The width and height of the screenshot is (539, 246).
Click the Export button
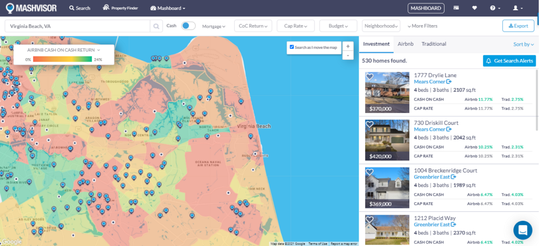(x=518, y=26)
